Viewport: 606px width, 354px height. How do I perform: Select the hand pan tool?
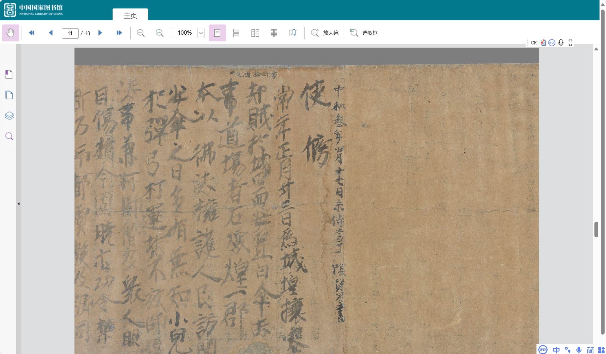10,33
